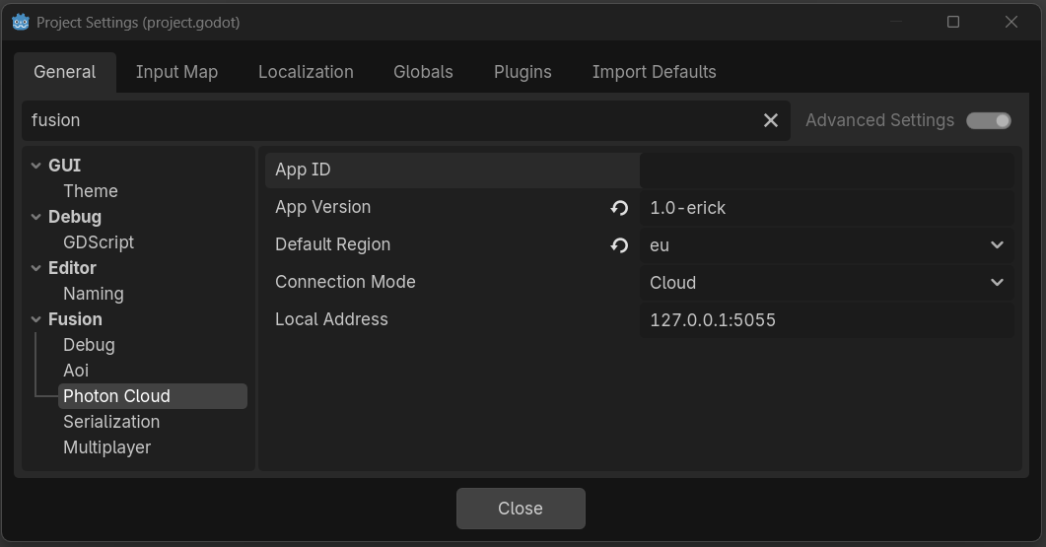This screenshot has height=547, width=1046.
Task: Select Aoi under Fusion
Action: pos(76,371)
